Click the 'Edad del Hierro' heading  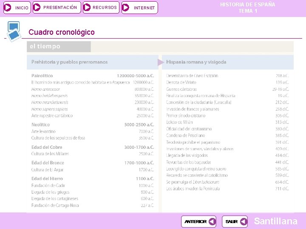(x=47, y=179)
